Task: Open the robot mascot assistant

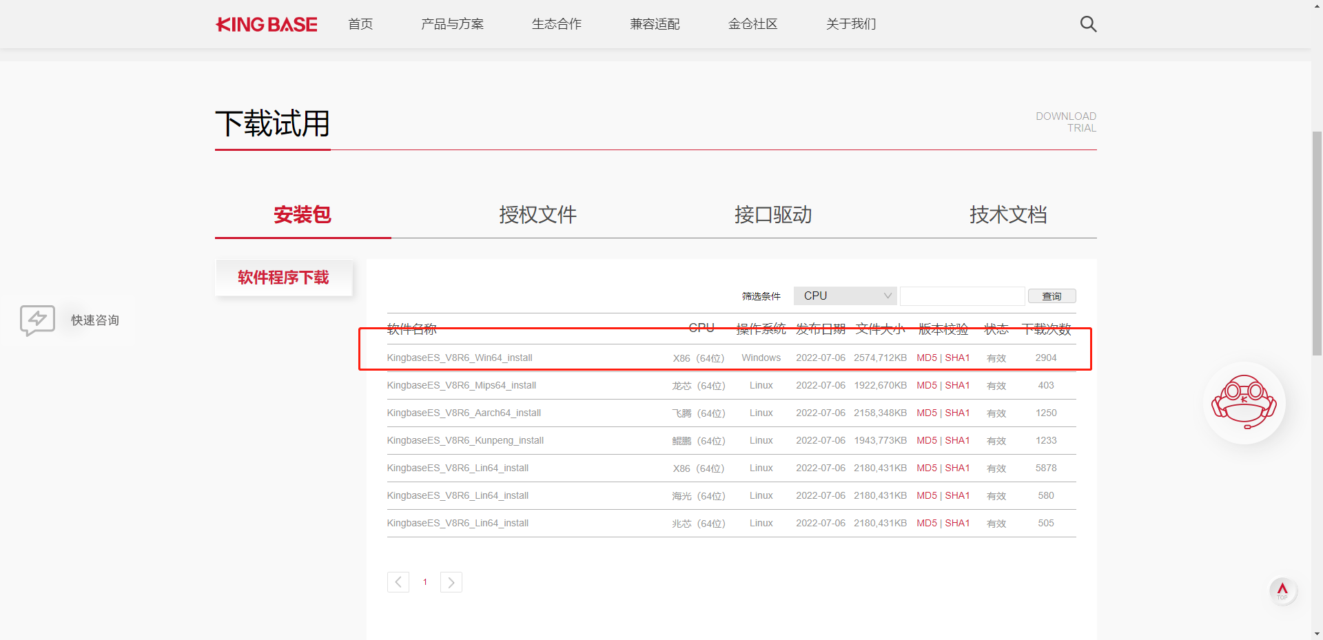Action: tap(1244, 403)
